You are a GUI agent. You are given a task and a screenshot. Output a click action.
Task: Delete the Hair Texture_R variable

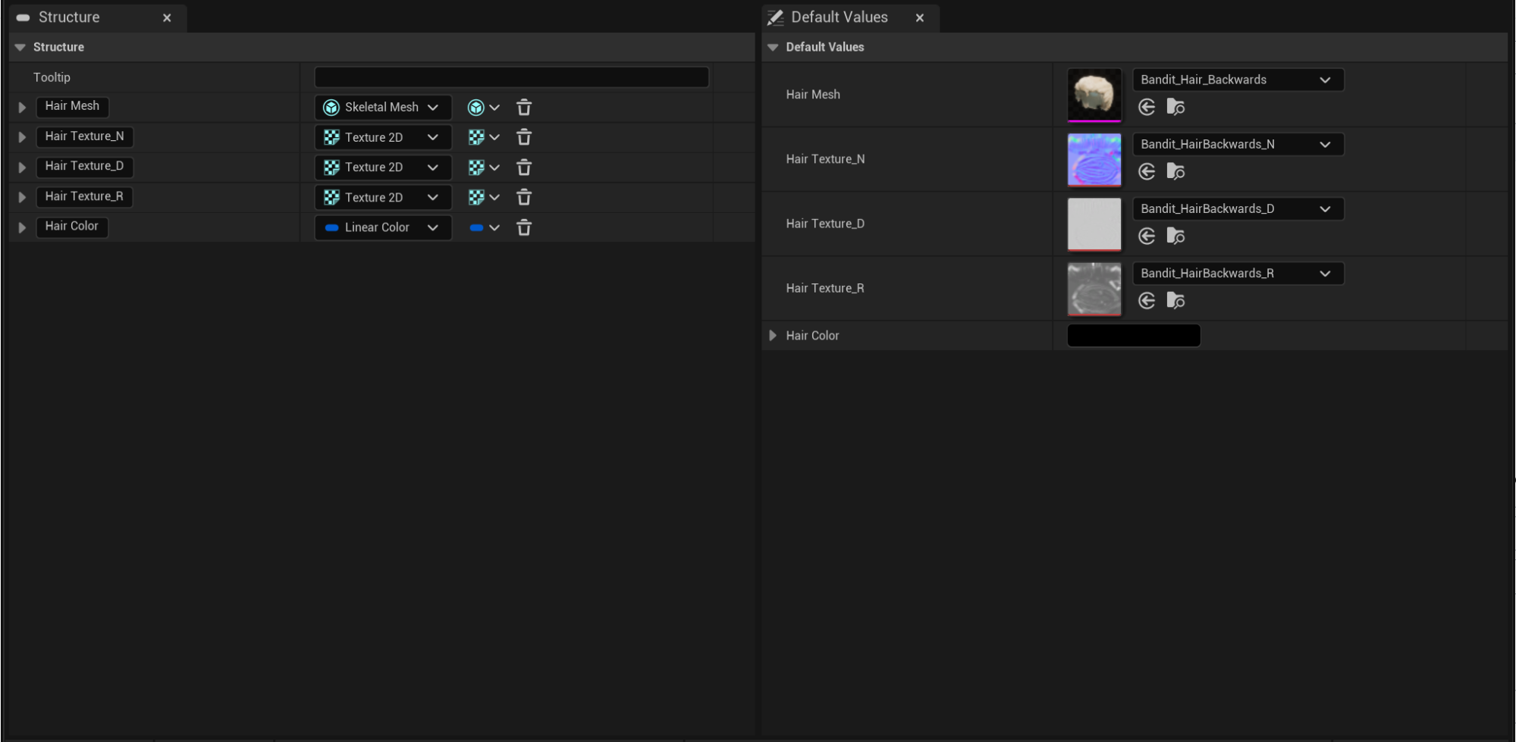[x=524, y=197]
